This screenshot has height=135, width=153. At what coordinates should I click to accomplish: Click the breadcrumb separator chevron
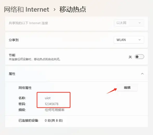[x=55, y=10]
